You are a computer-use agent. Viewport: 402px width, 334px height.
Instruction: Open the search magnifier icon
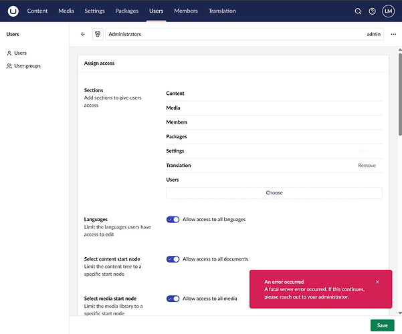click(358, 11)
